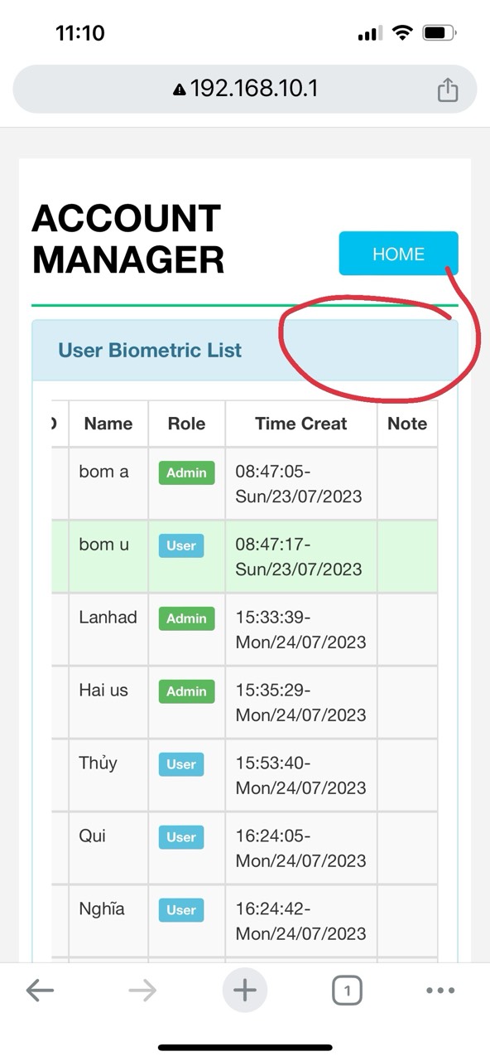This screenshot has width=490, height=1061.
Task: Tap the not-secure warning icon beside address
Action: click(x=180, y=89)
